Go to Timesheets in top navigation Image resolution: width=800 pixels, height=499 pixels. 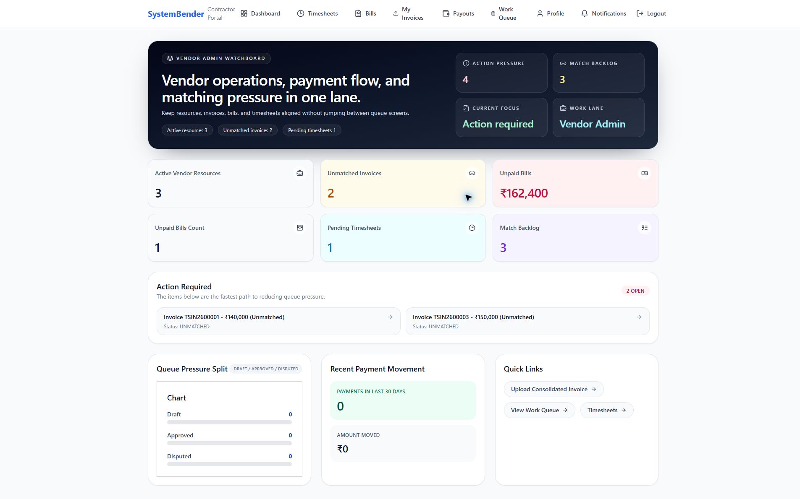pos(317,13)
